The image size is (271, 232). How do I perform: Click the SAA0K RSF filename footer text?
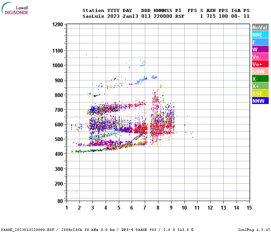(x=27, y=230)
